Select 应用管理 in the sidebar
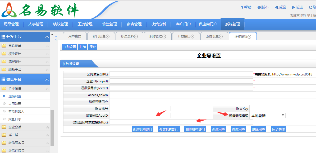316x153 pixels. pyautogui.click(x=15, y=104)
